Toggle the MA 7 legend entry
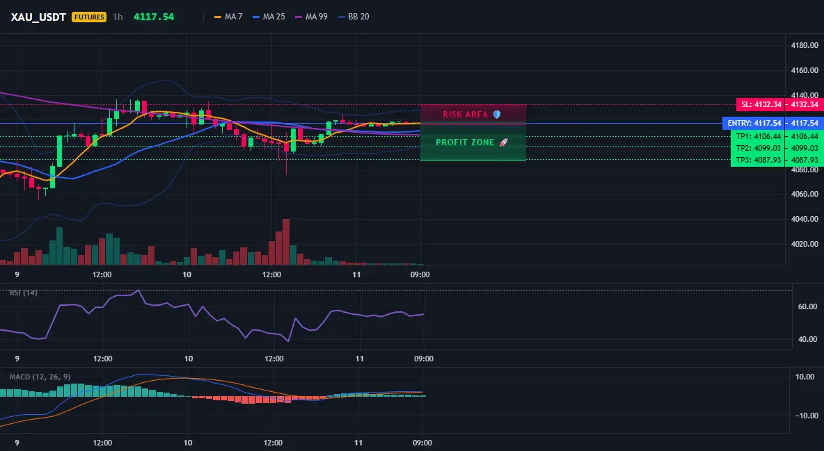The image size is (824, 451). pos(228,17)
